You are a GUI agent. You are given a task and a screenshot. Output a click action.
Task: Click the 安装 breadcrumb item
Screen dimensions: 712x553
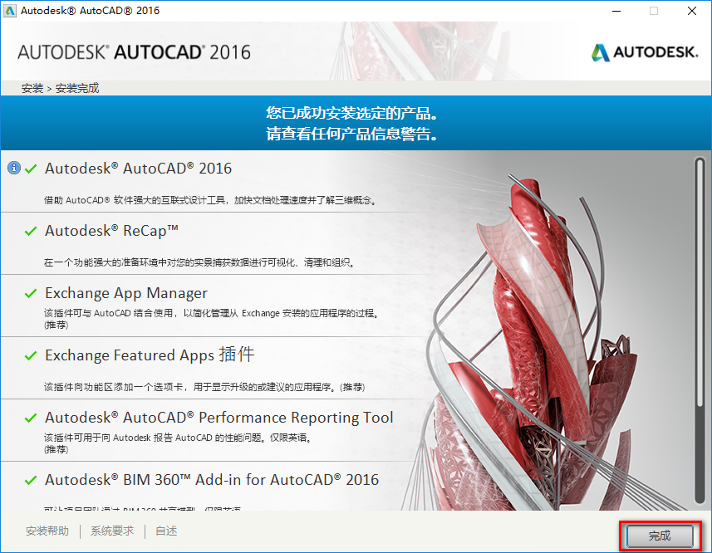pyautogui.click(x=32, y=87)
